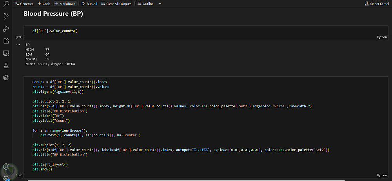
Task: Click Python language label of cell 224
Action: coord(382,37)
